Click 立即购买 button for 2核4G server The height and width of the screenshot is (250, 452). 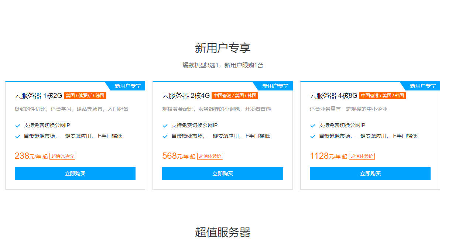(223, 174)
